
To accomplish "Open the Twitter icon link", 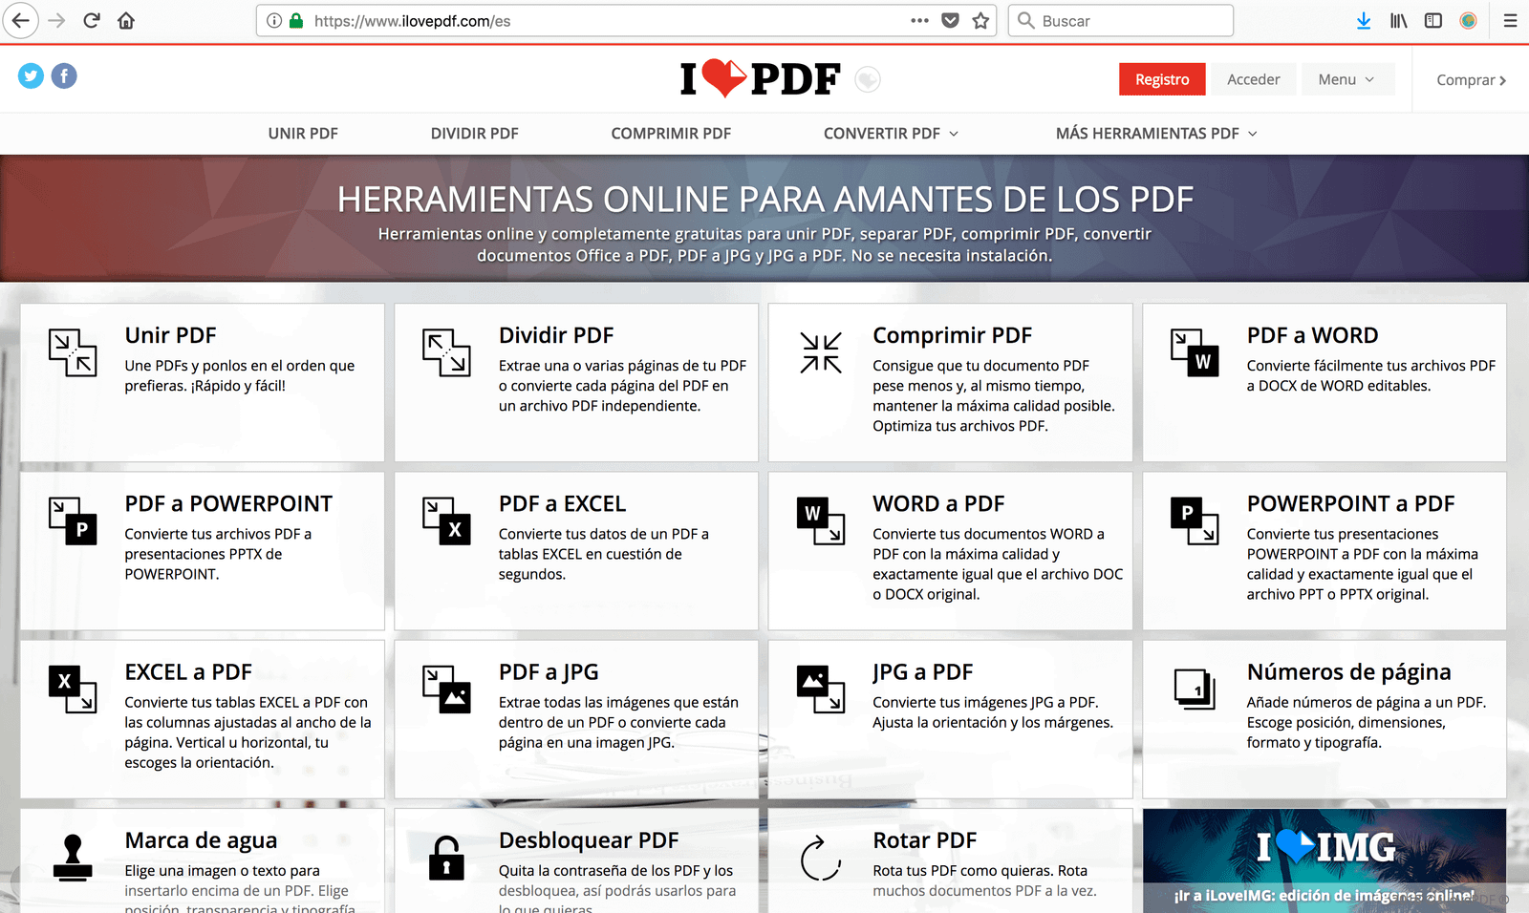I will (x=32, y=75).
